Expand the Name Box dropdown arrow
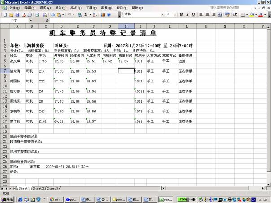 pos(31,21)
